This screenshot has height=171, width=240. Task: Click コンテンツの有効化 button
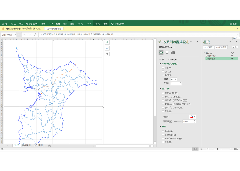54,28
